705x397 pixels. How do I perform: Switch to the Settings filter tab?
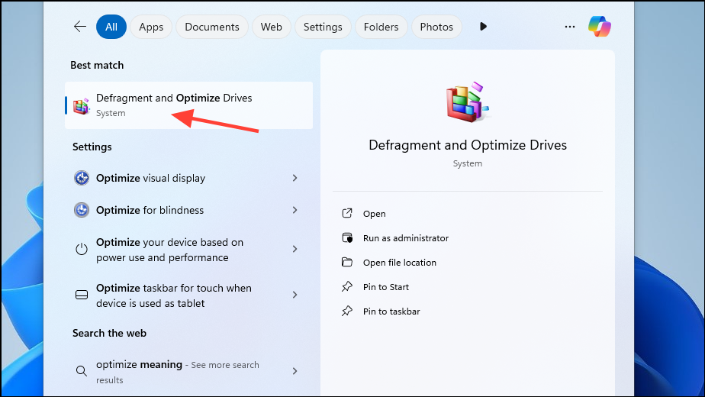(323, 27)
